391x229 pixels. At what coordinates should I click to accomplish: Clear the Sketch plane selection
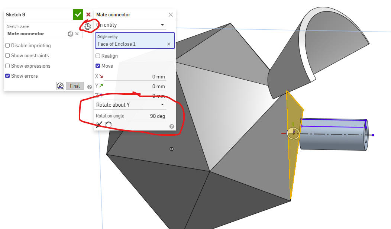(77, 34)
